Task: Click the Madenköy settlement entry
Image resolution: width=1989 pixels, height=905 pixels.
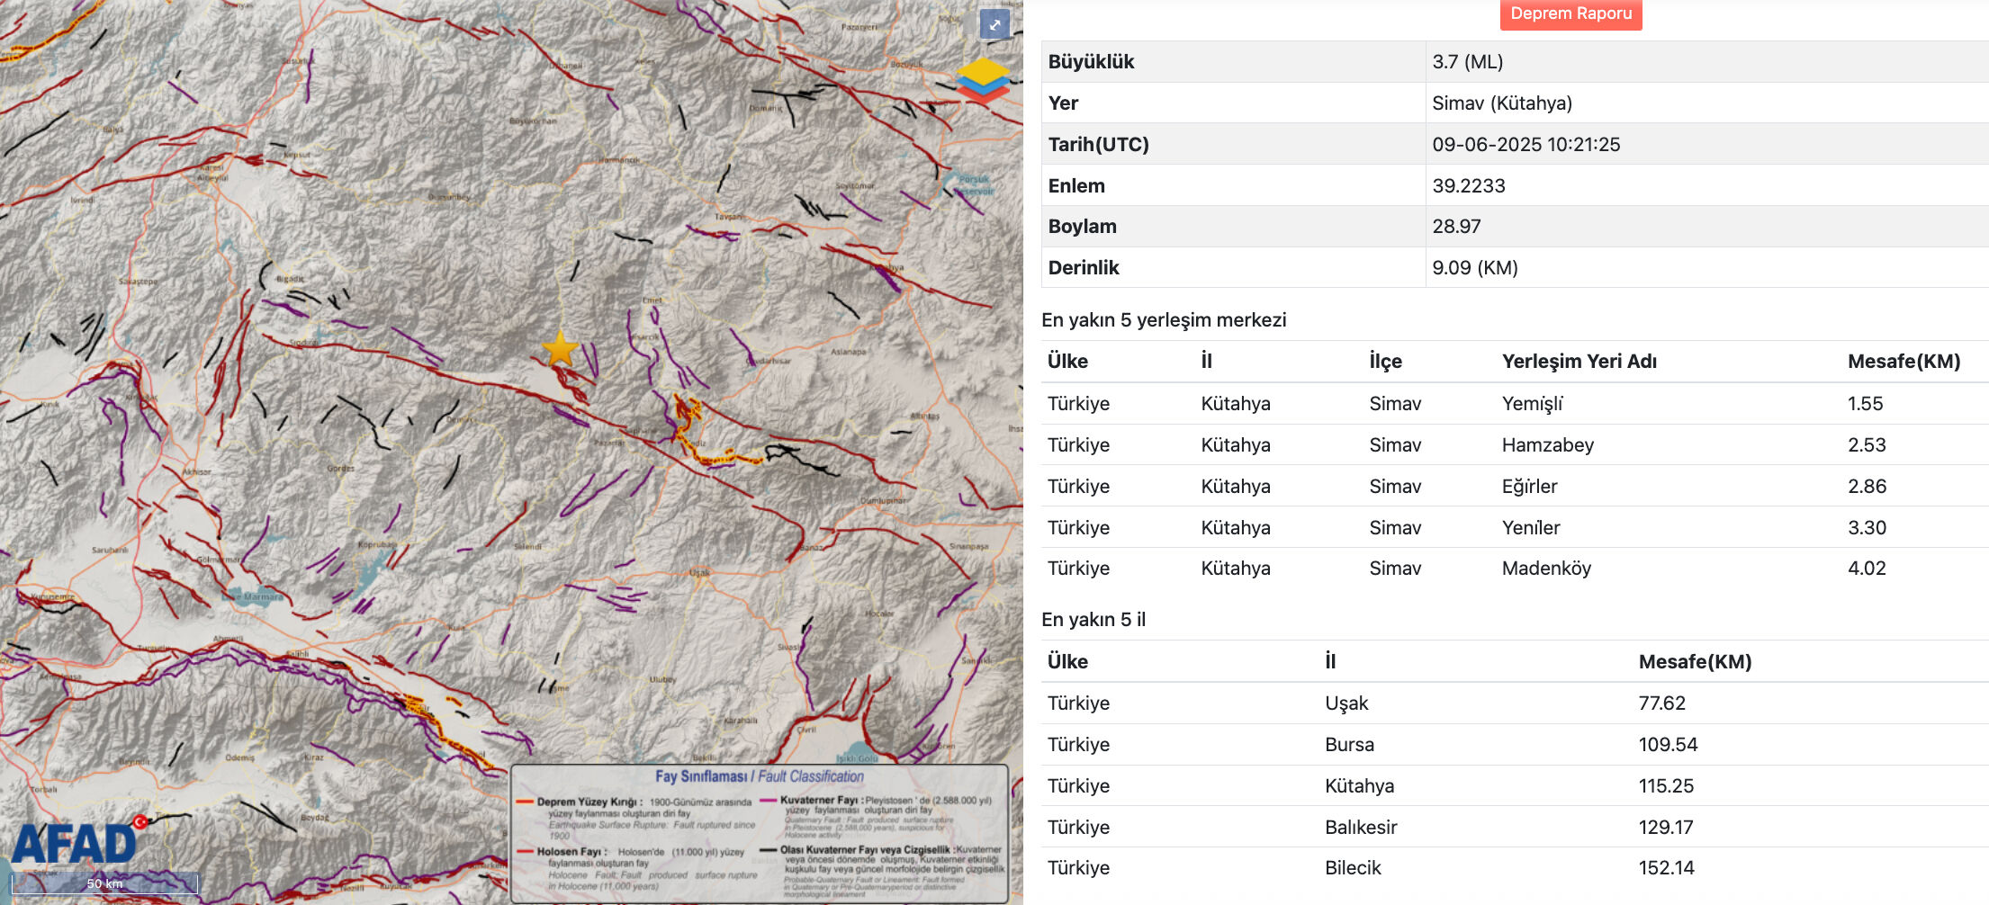Action: point(1545,569)
